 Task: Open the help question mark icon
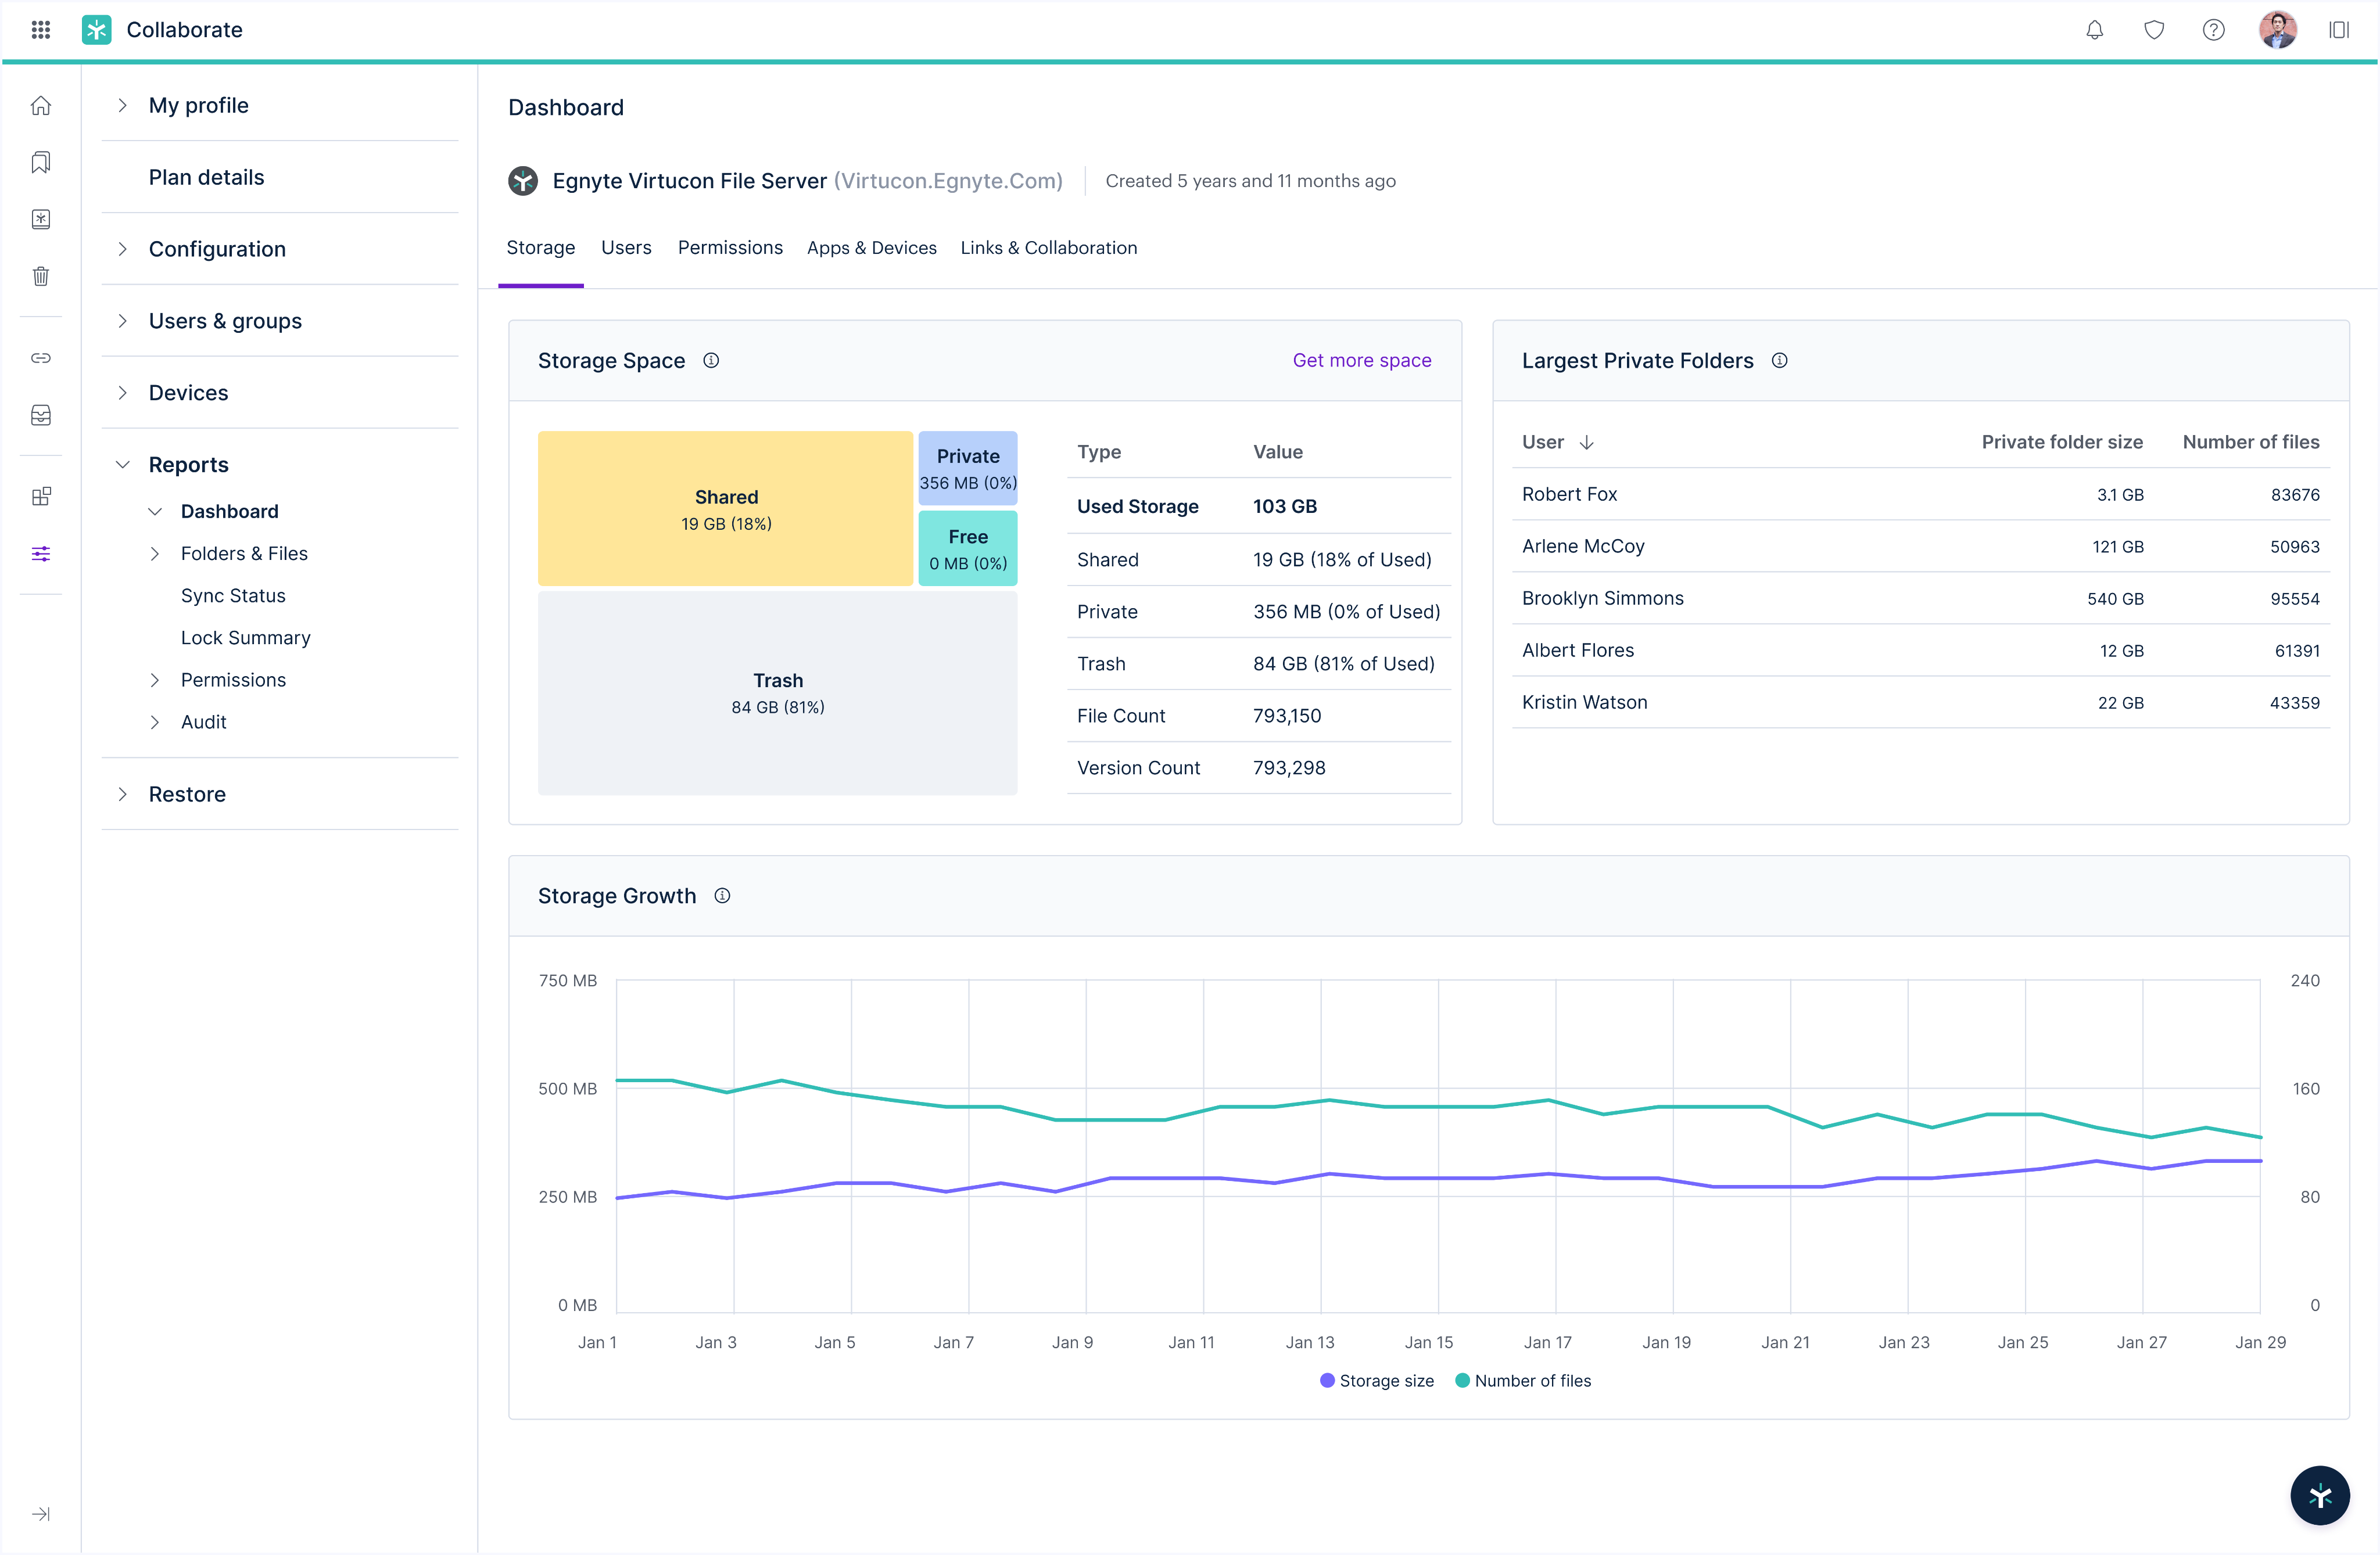[x=2213, y=30]
